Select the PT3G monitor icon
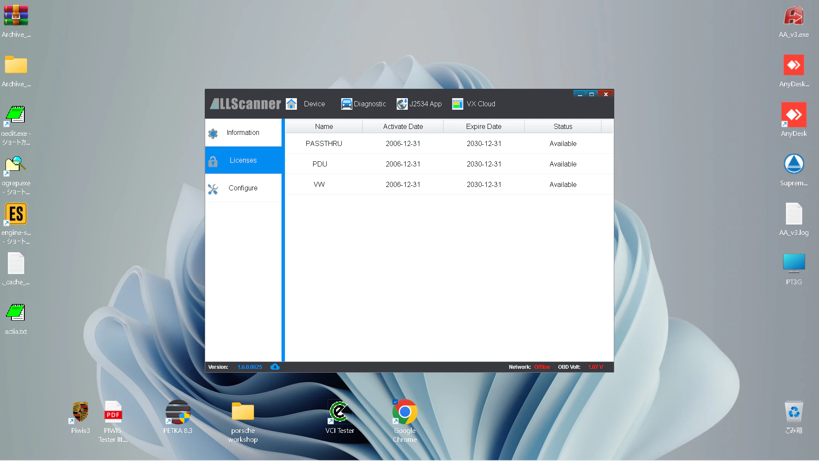819x461 pixels. tap(794, 263)
